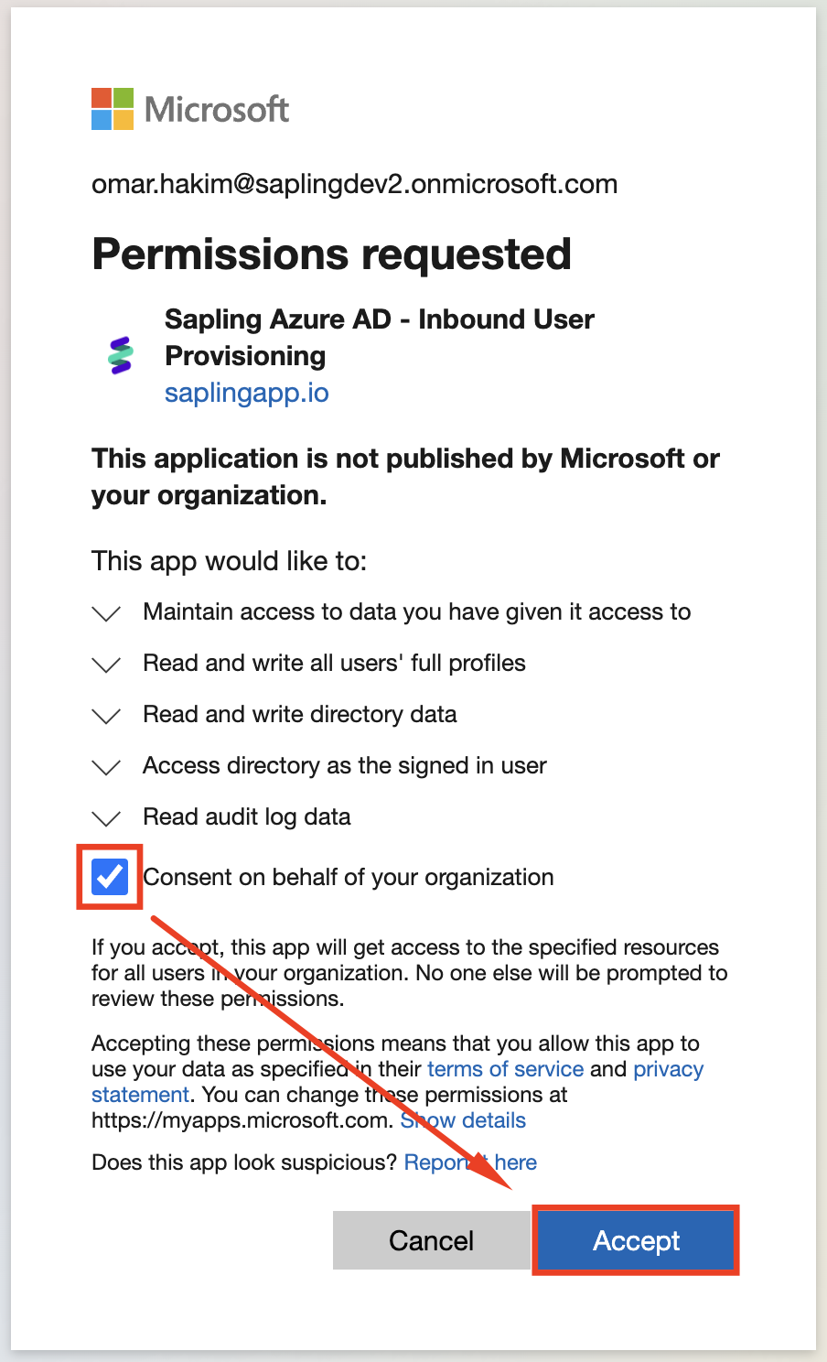Click the Show details link
Image resolution: width=827 pixels, height=1362 pixels.
point(464,1120)
